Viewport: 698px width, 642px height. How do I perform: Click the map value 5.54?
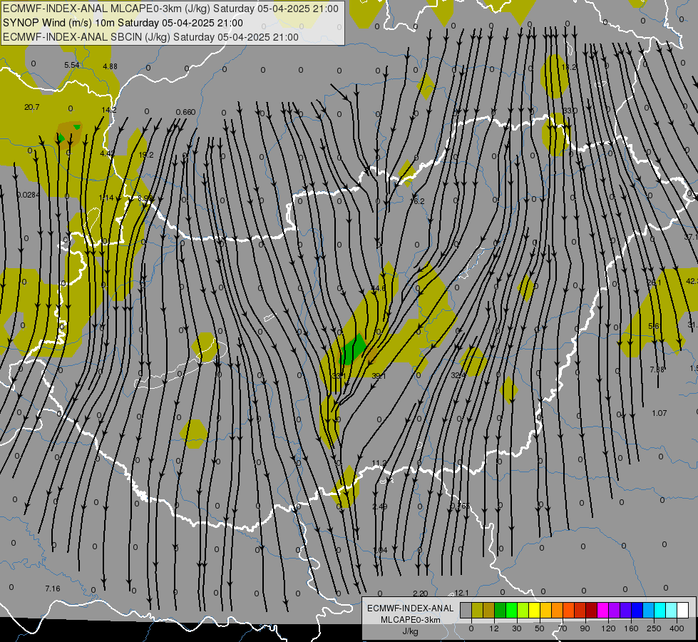[x=72, y=65]
